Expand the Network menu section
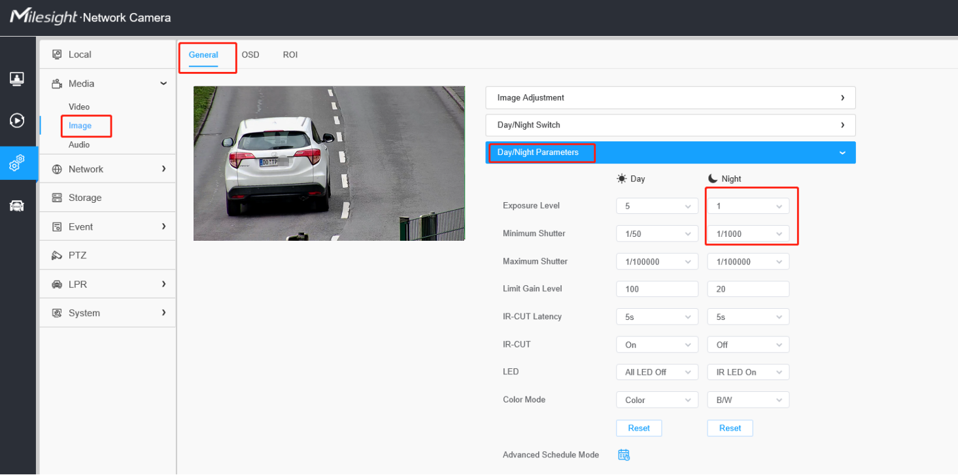The height and width of the screenshot is (475, 958). coord(107,169)
